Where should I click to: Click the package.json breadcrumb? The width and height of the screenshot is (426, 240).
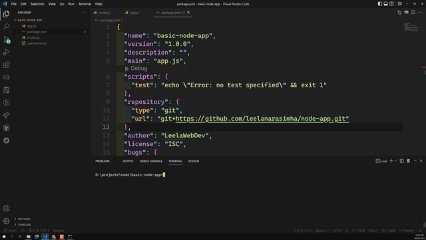point(109,20)
